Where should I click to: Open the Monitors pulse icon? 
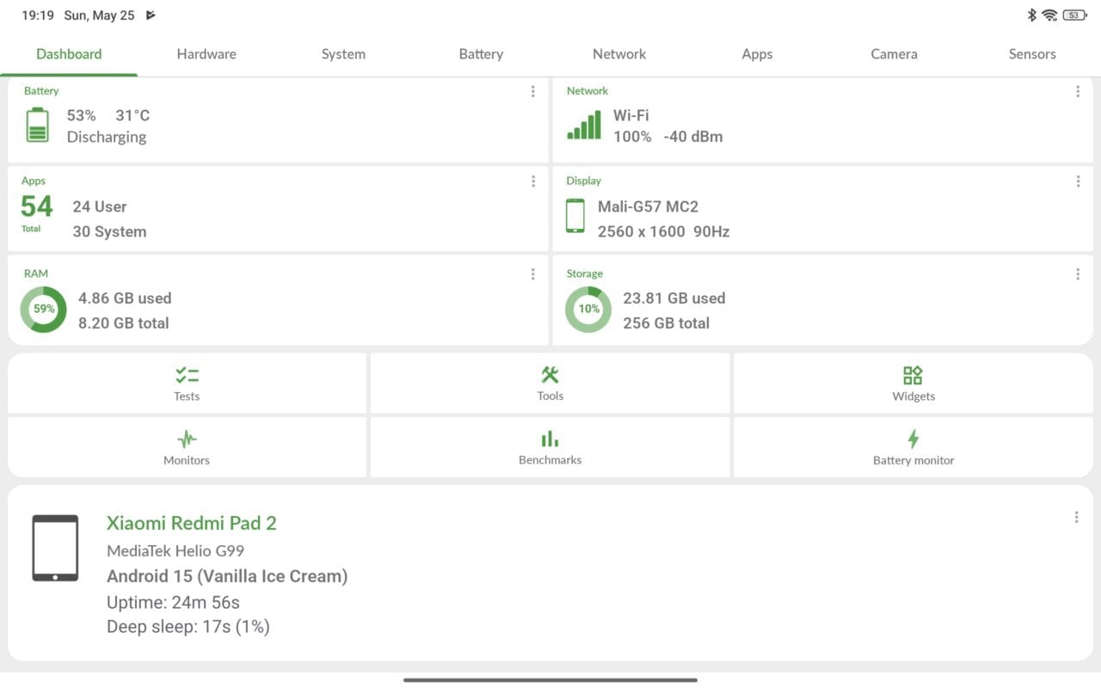[187, 439]
